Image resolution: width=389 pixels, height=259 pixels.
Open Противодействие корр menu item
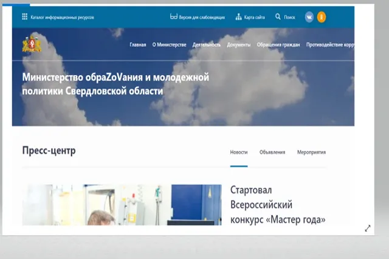tap(330, 44)
